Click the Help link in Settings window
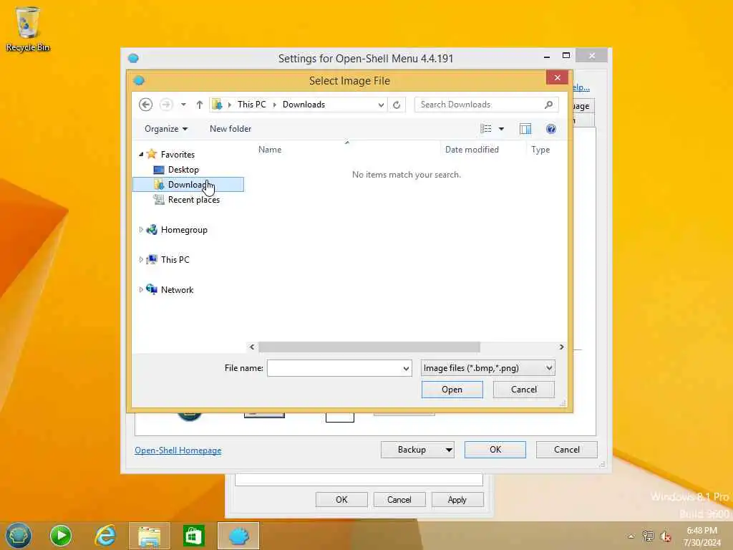The image size is (733, 550). coord(581,87)
